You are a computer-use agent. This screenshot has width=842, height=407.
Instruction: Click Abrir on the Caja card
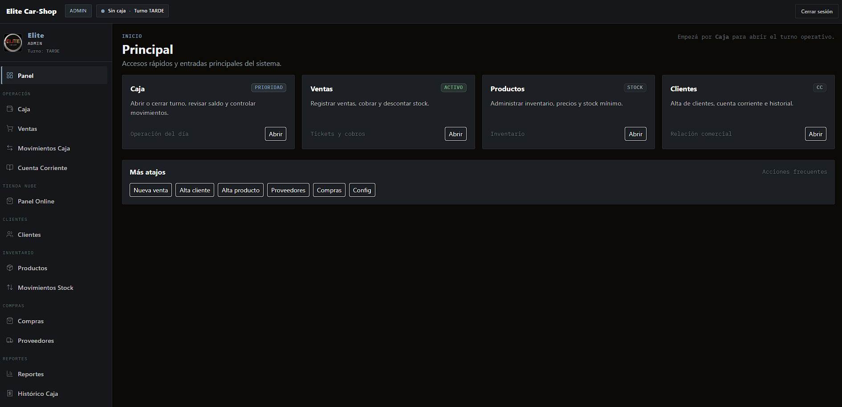276,134
